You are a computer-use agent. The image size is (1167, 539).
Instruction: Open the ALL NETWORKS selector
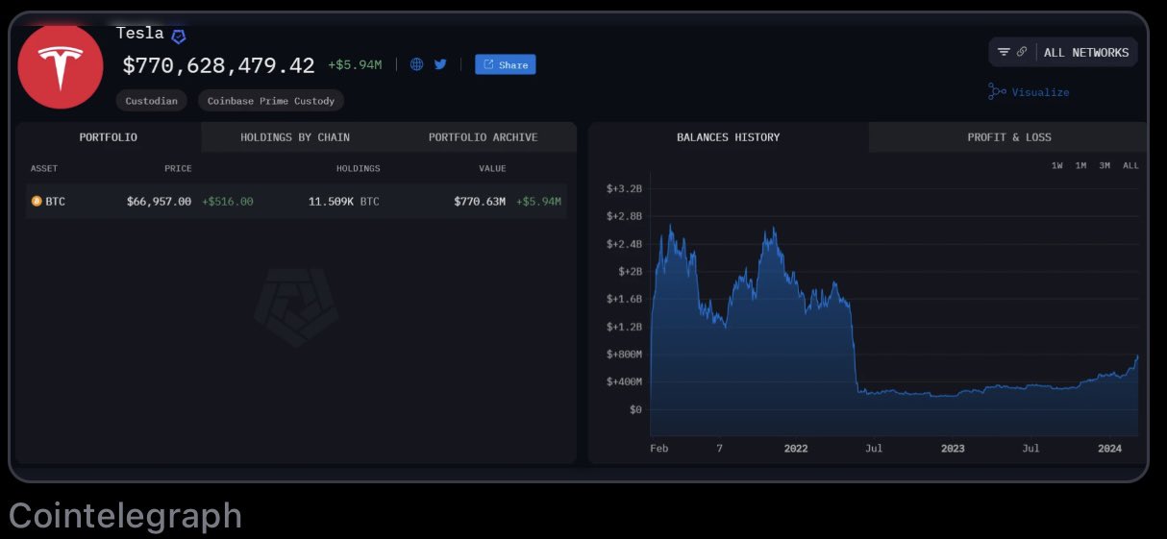tap(1086, 53)
